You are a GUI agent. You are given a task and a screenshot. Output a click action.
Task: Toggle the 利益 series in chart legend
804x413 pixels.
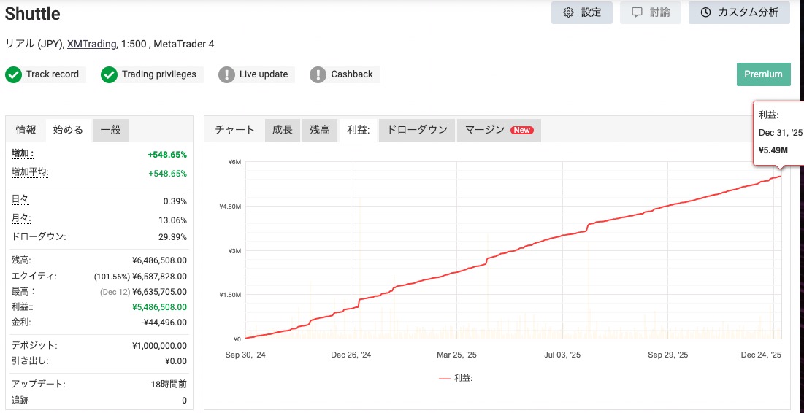(456, 378)
